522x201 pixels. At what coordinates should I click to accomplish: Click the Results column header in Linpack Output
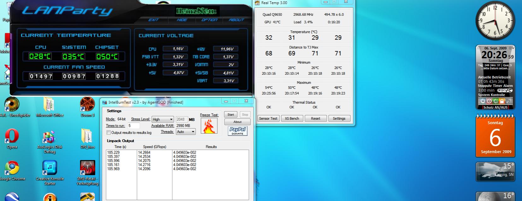point(211,147)
